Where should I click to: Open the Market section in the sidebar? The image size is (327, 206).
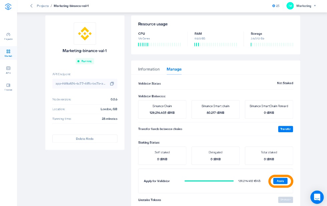[x=8, y=53]
